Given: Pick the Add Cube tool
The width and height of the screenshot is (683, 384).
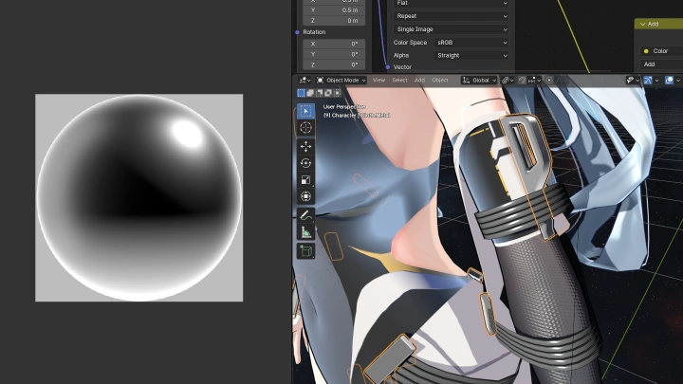Looking at the screenshot, I should click(x=305, y=250).
